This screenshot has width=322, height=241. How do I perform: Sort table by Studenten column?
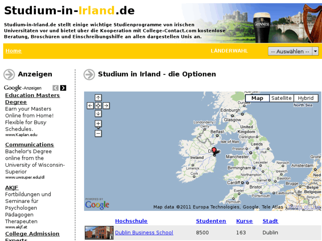pos(211,221)
